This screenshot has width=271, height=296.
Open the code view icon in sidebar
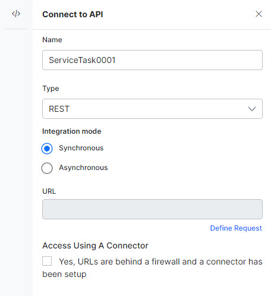click(x=16, y=14)
